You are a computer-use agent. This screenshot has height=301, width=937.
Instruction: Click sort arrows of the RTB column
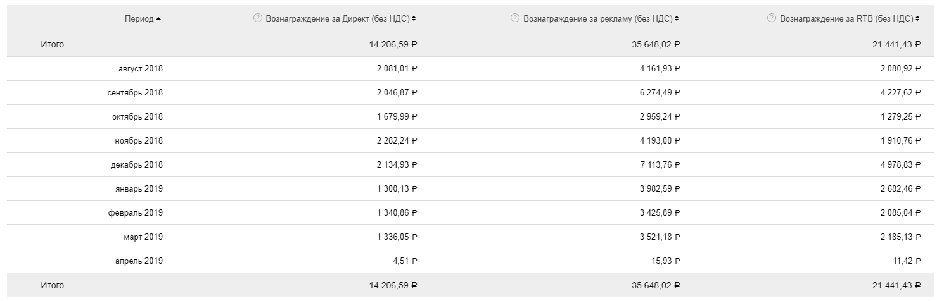click(x=918, y=18)
